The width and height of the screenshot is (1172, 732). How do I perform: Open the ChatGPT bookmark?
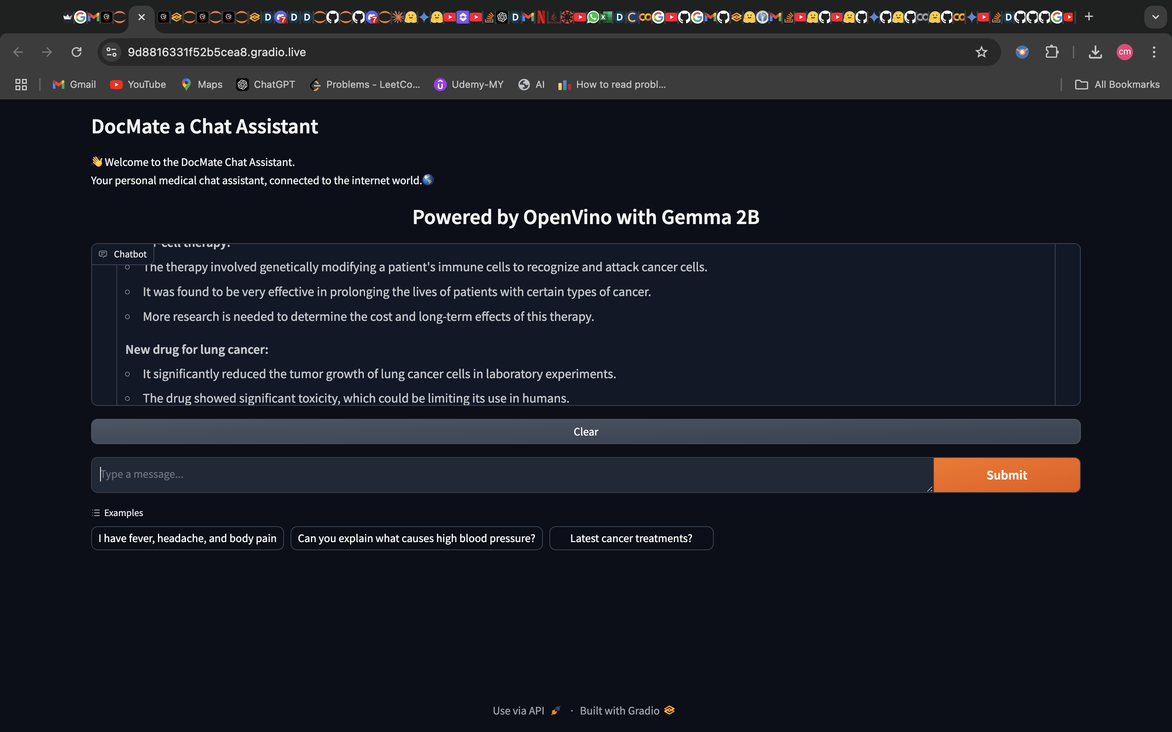(266, 85)
